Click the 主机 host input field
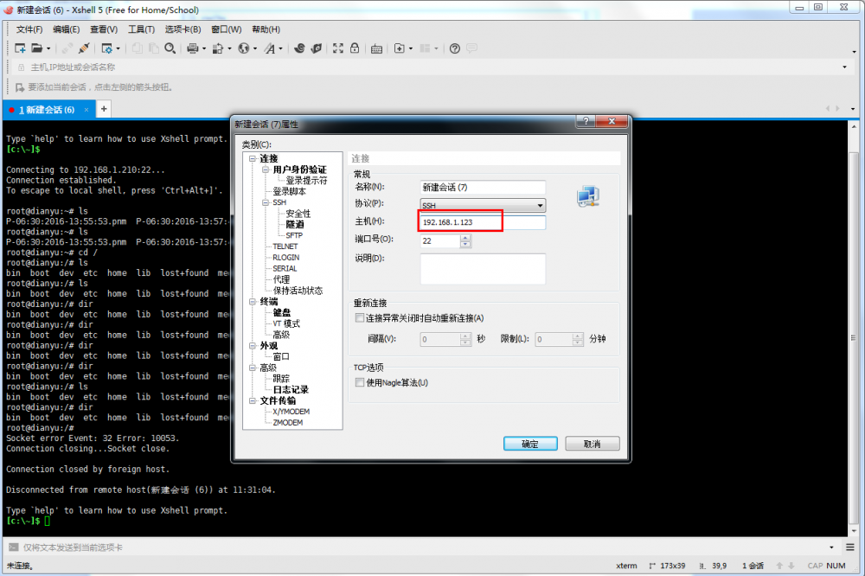Screen dimensions: 865x576 pos(483,222)
